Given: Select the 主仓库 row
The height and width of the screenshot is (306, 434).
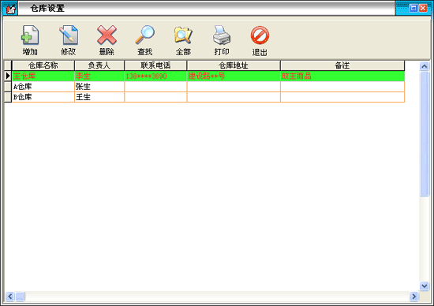Looking at the screenshot, I should [208, 76].
